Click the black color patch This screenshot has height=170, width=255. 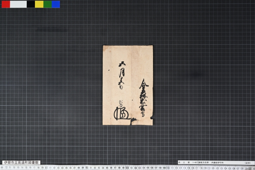[x=31, y=4]
